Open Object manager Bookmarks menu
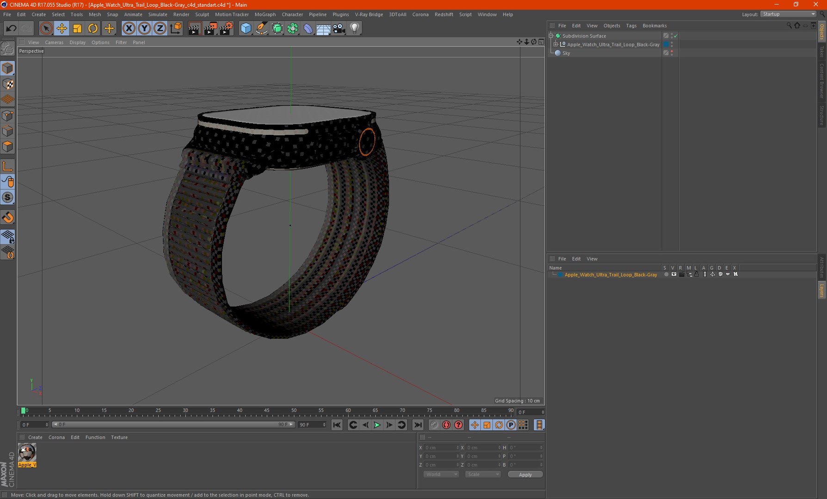Image resolution: width=827 pixels, height=499 pixels. click(x=654, y=26)
